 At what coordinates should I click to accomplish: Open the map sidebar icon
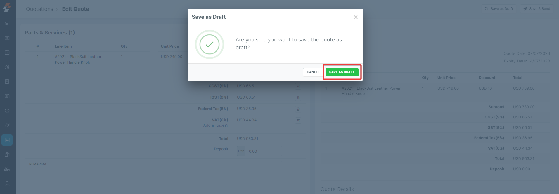point(7,96)
